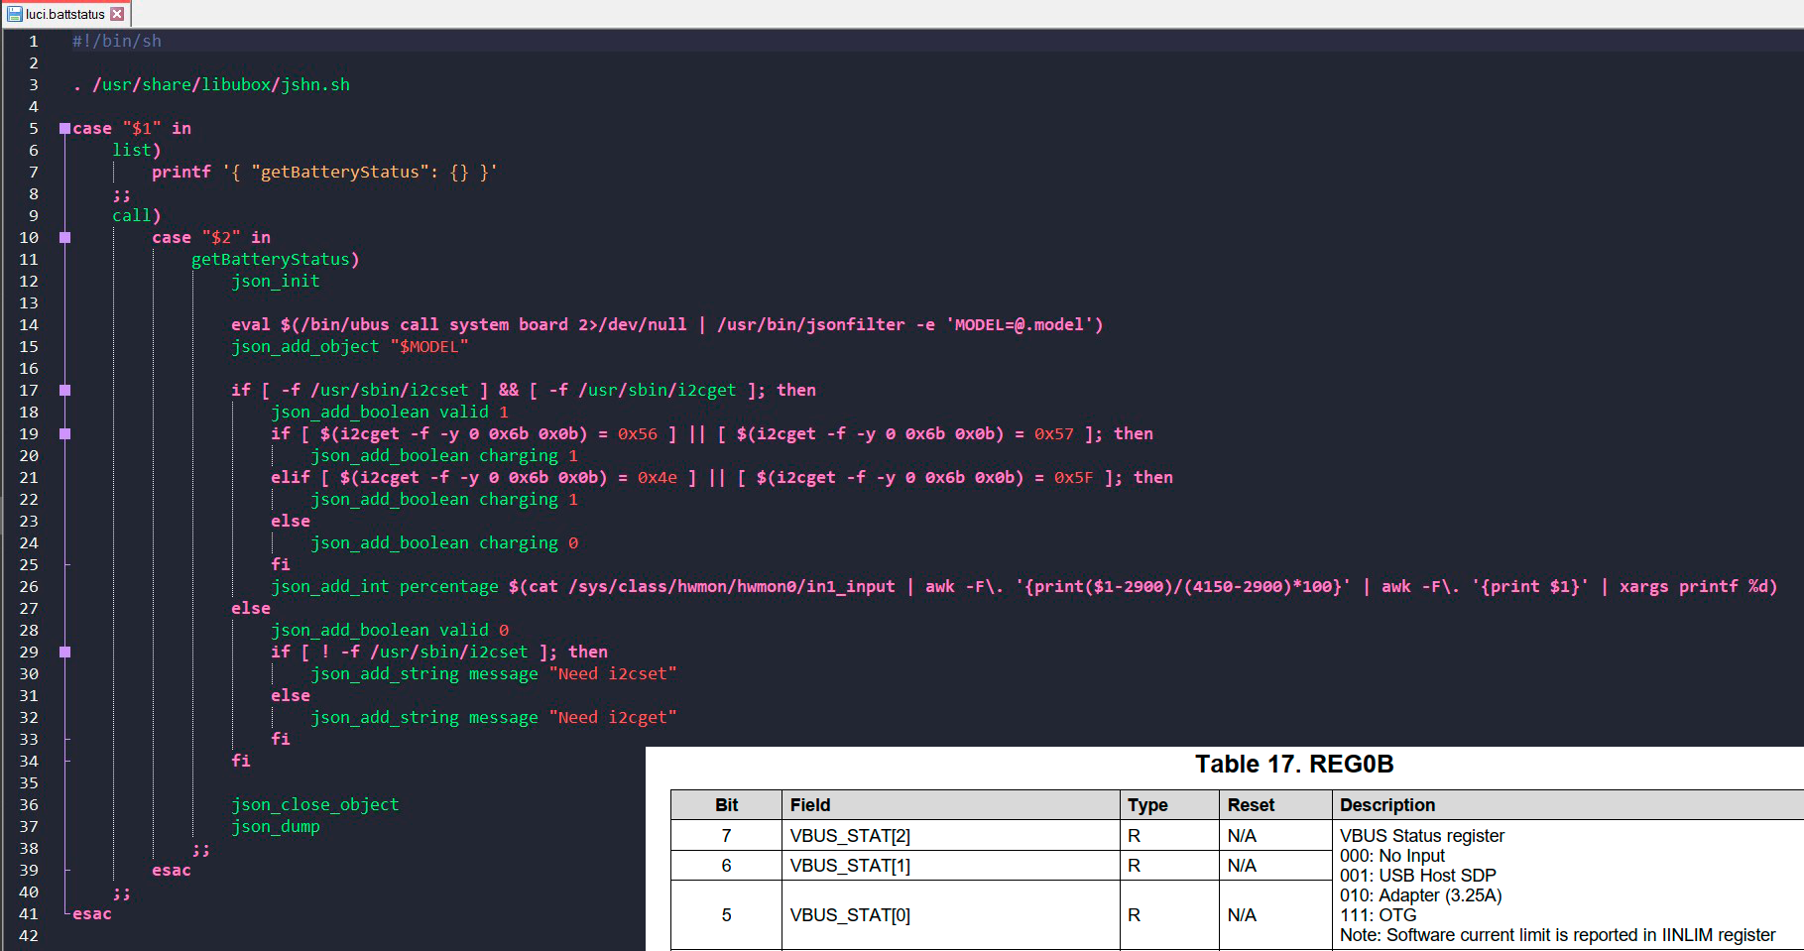Click line number 42 in the margin
1804x951 pixels.
click(29, 935)
